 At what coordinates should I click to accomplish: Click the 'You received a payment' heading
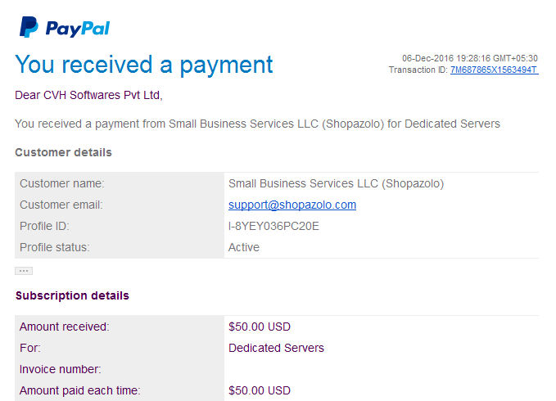(x=144, y=65)
